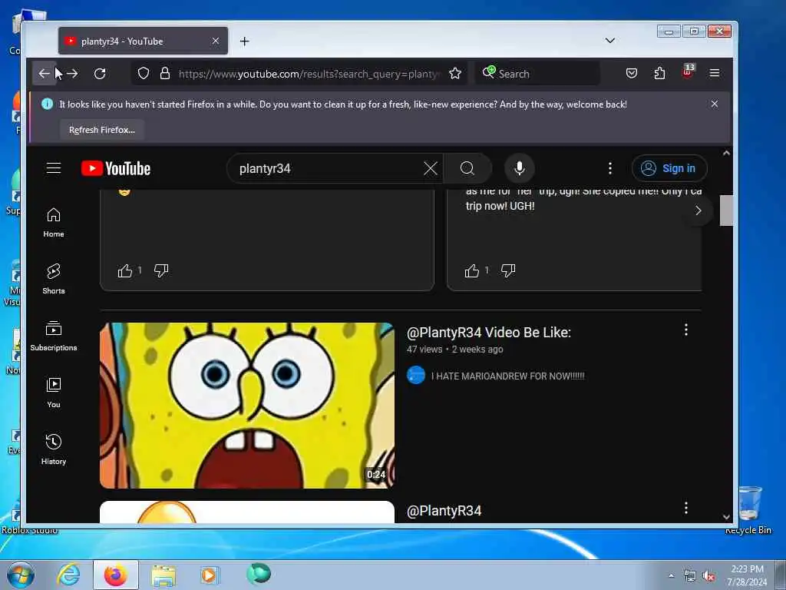This screenshot has width=786, height=590.
Task: Submit YouTube search with magnifier button
Action: [467, 168]
